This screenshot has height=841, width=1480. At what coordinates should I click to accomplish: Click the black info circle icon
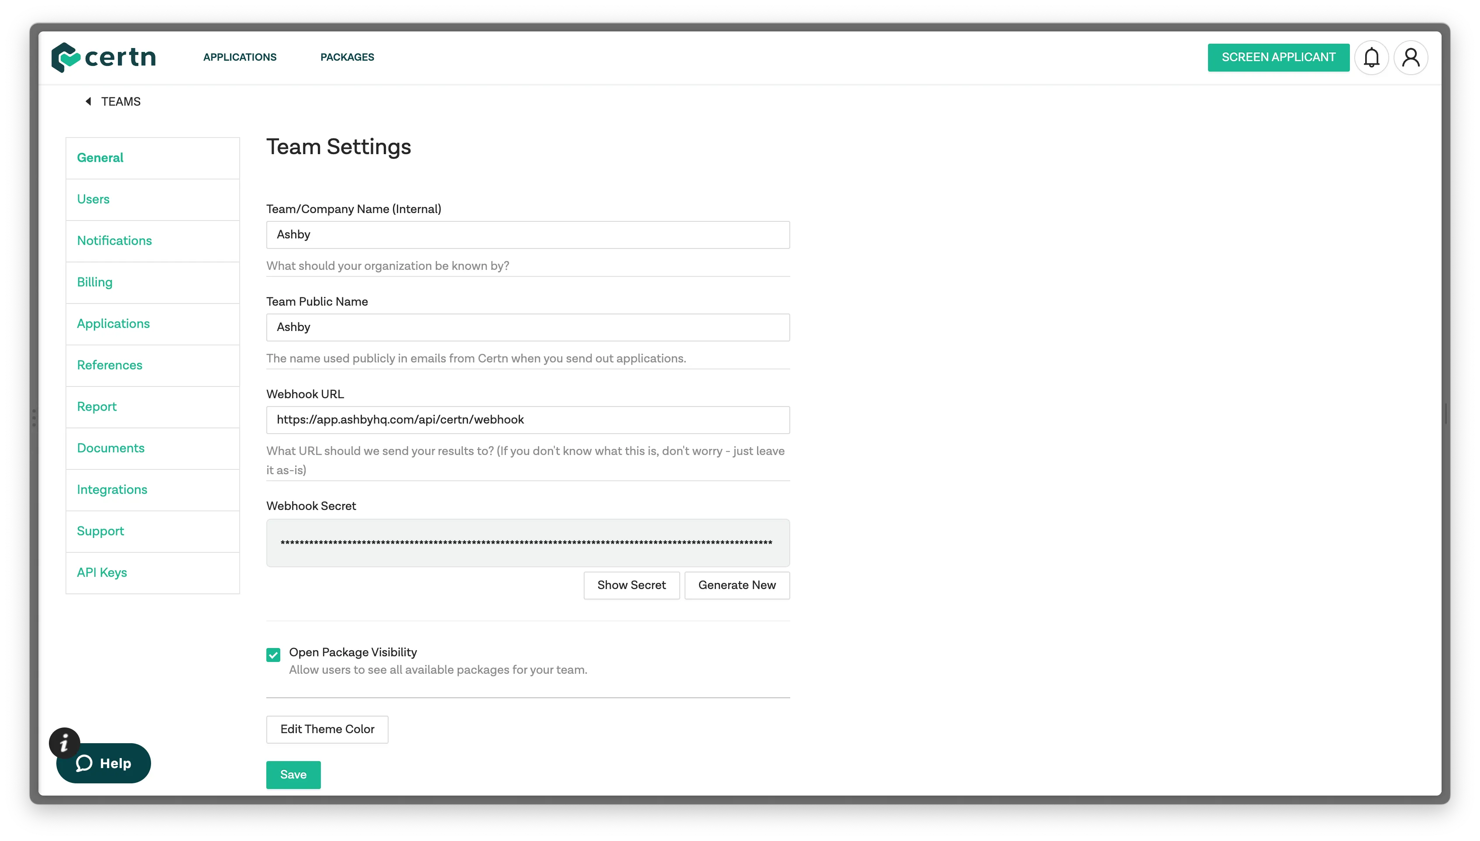click(64, 743)
